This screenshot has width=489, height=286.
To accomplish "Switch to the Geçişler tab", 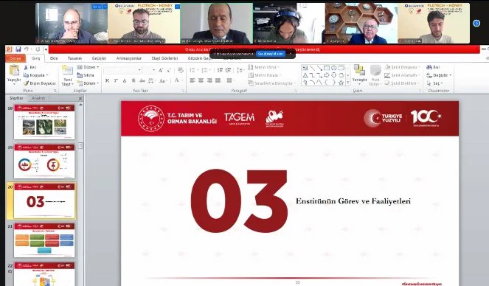I will coord(99,58).
